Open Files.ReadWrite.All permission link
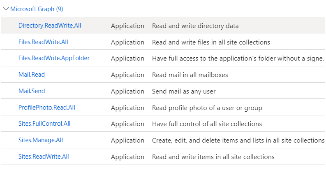This screenshot has width=326, height=171. click(43, 42)
